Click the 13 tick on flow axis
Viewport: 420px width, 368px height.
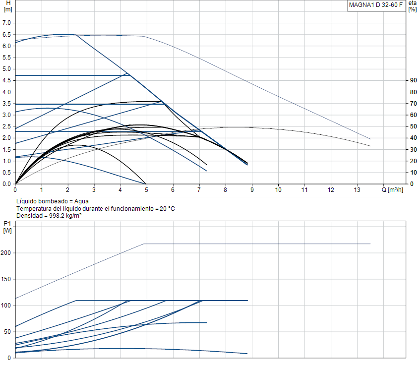[x=357, y=190]
